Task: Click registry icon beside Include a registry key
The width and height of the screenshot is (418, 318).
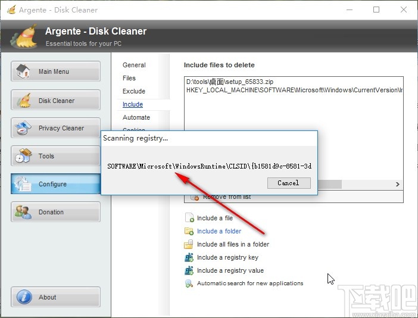Action: pos(189,257)
